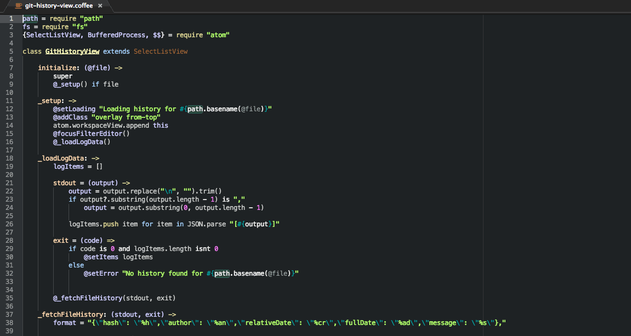631x336 pixels.
Task: Click 'stdout = (output) ->' assignment
Action: pyautogui.click(x=92, y=183)
